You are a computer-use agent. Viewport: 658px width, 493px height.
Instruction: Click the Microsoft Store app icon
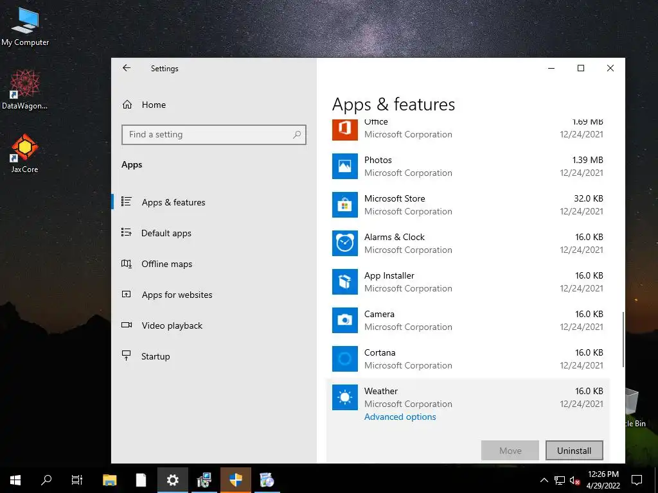click(x=344, y=205)
